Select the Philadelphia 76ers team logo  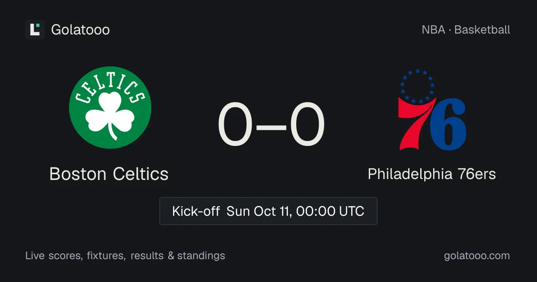[x=432, y=110]
